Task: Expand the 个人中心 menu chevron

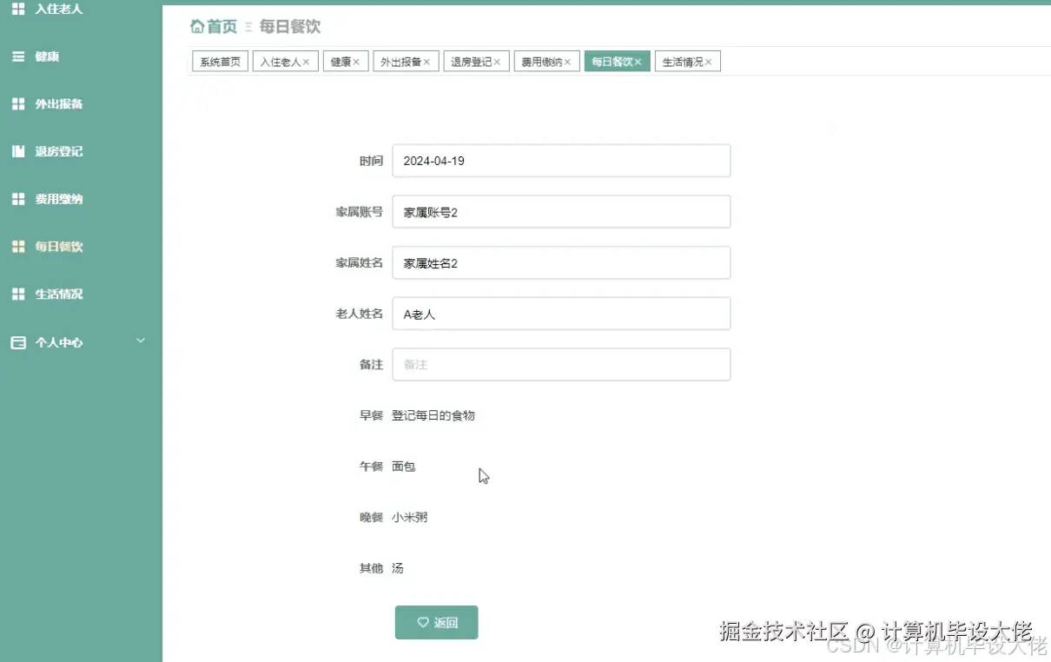Action: pos(142,341)
